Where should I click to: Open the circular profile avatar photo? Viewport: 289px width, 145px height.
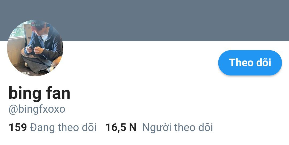[x=35, y=48]
